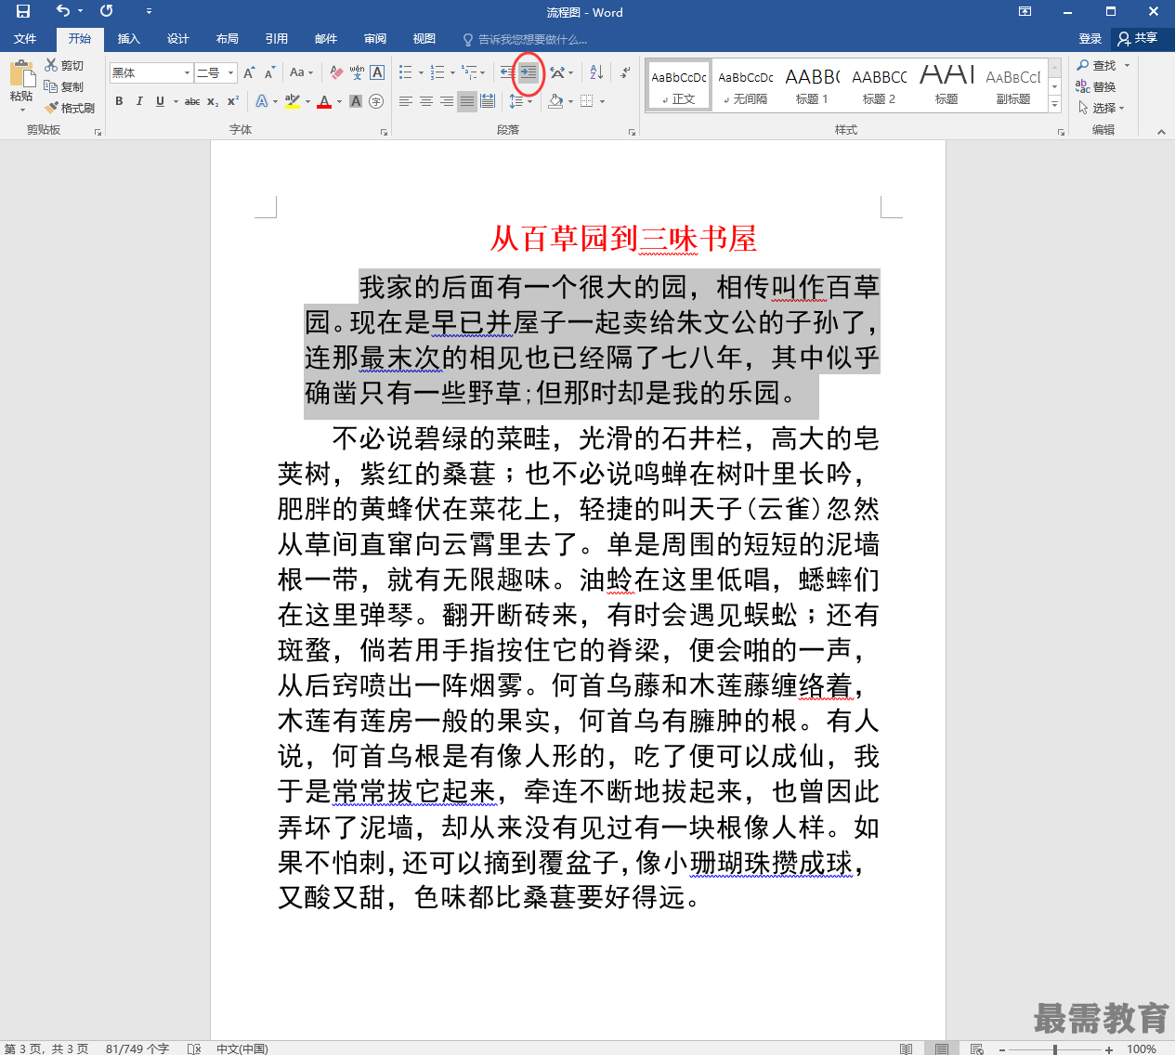The width and height of the screenshot is (1175, 1055).
Task: Expand the styles gallery more arrow
Action: (1054, 106)
